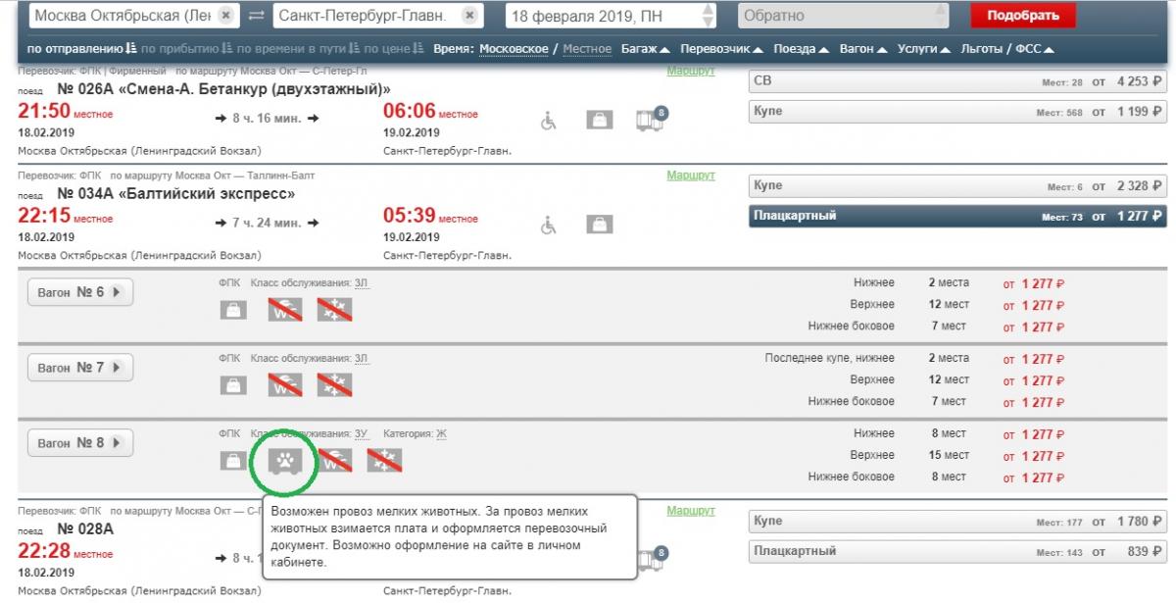
Task: Click the no bio-toilet icon in wagon 6
Action: [285, 310]
